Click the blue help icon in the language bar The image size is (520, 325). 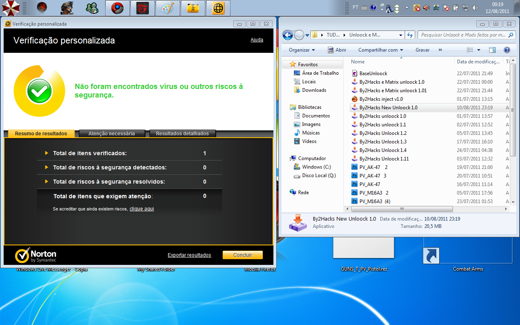click(x=373, y=7)
